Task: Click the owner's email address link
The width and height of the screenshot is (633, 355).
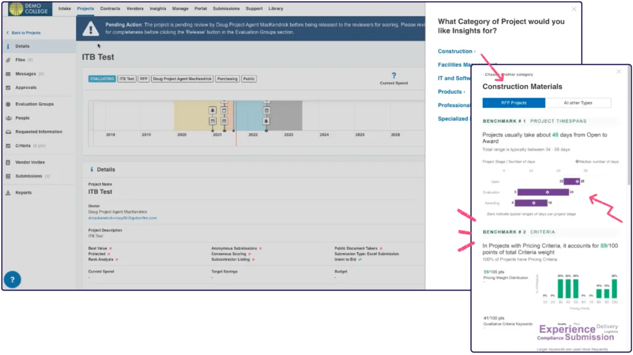Action: [x=122, y=218]
